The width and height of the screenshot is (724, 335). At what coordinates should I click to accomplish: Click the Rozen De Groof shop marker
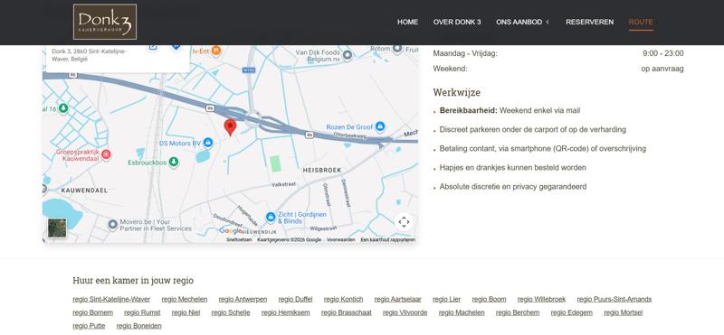point(380,126)
